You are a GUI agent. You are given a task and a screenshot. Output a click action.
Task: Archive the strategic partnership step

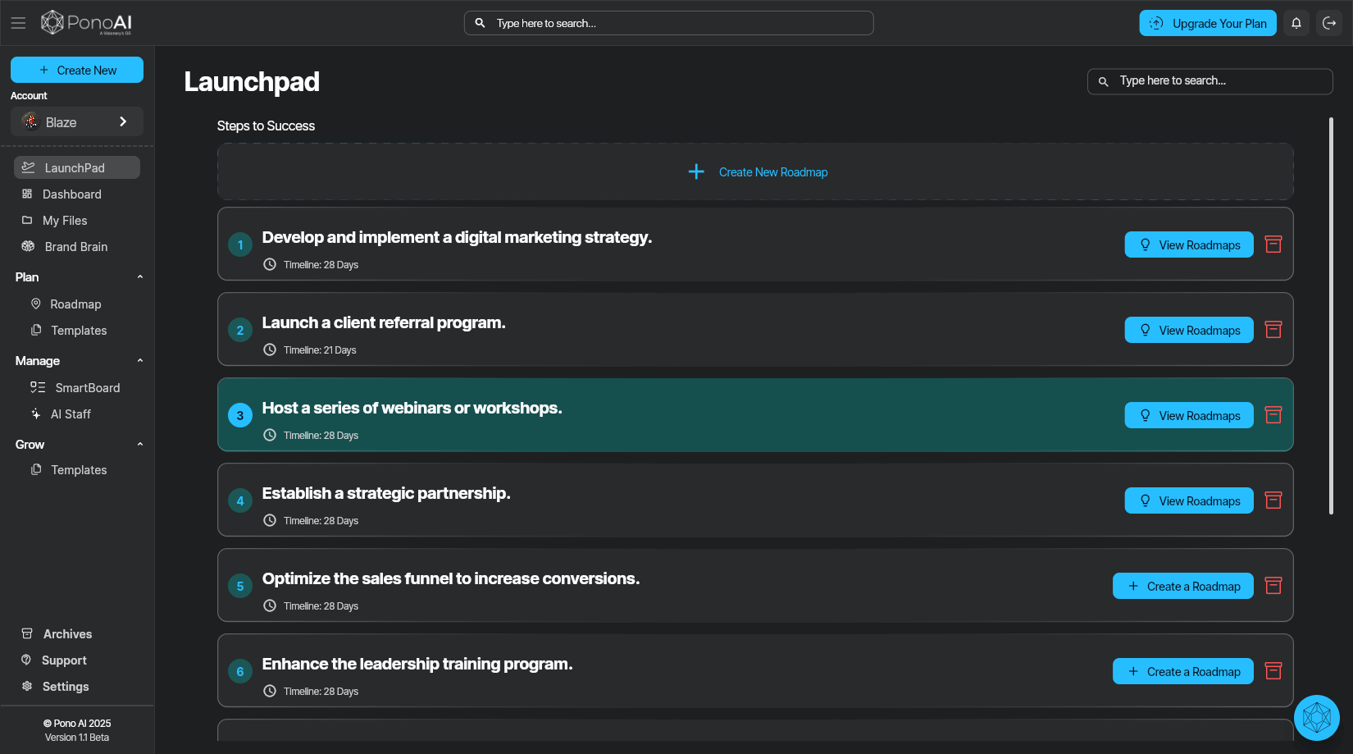[1273, 500]
